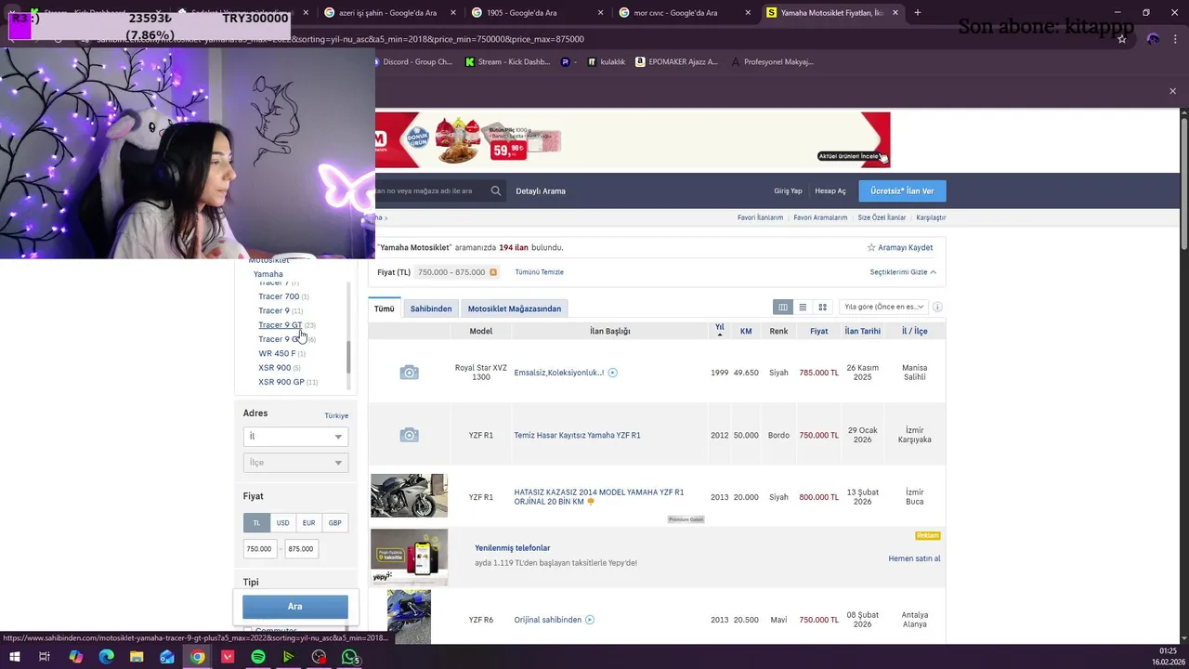Viewport: 1189px width, 669px height.
Task: Select TL as price currency
Action: 256,523
